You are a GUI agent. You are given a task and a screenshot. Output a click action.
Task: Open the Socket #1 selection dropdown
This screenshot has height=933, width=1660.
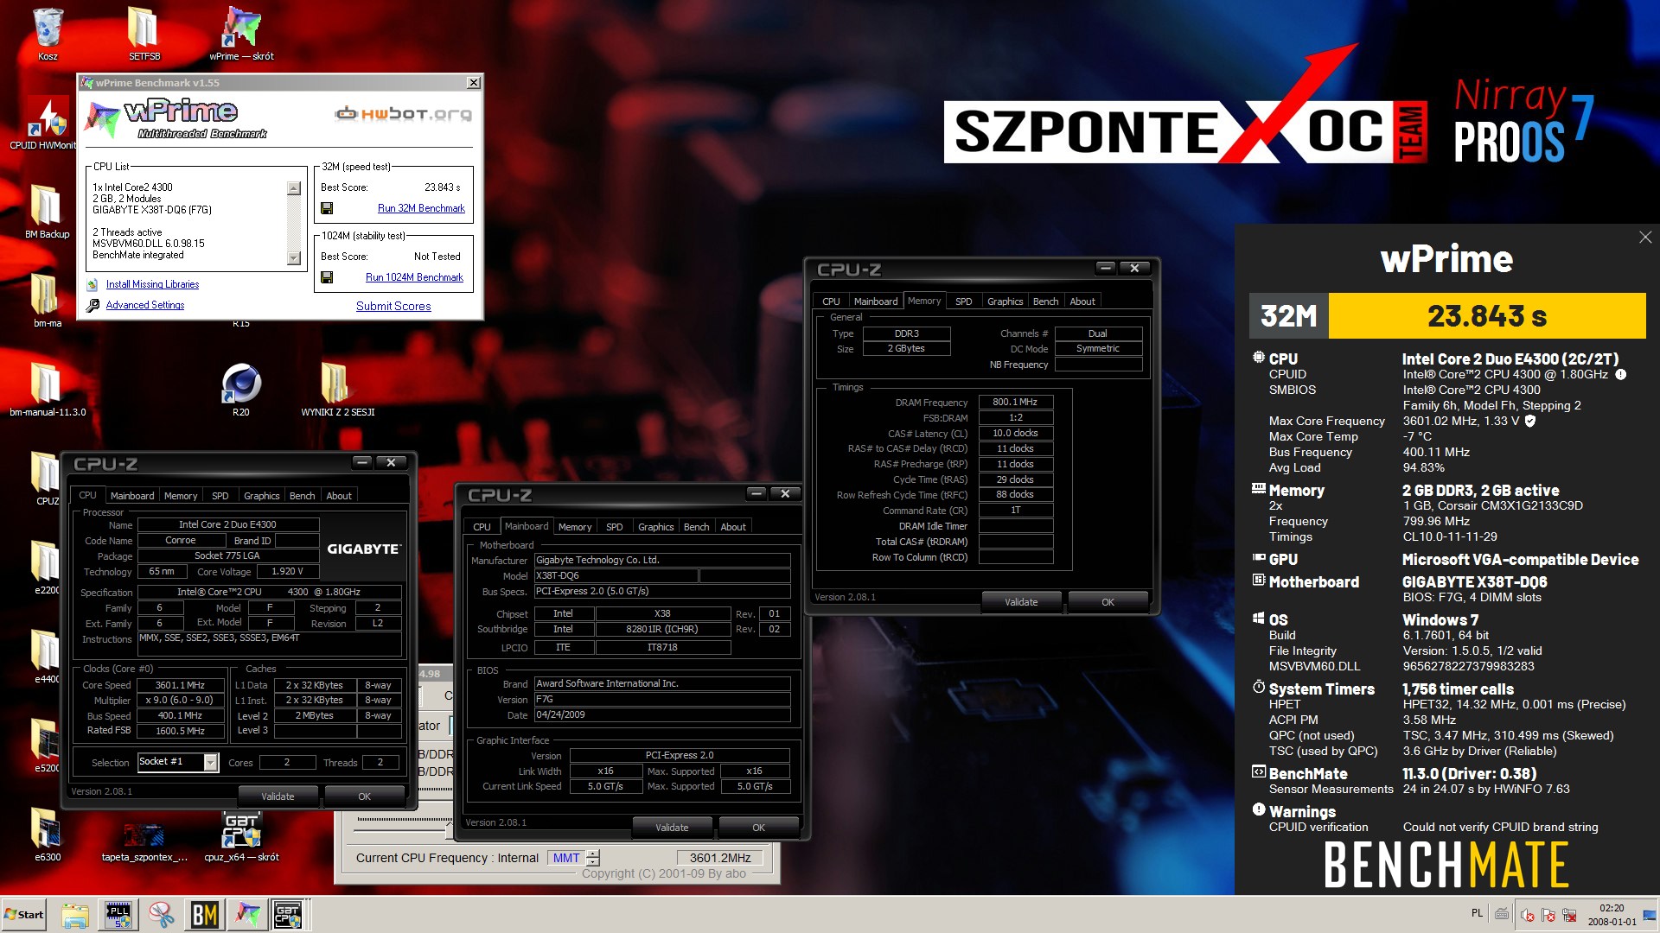pos(210,762)
